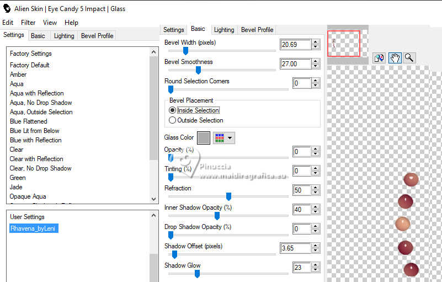
Task: Click the Shadow Offset slider handle
Action: 174,254
